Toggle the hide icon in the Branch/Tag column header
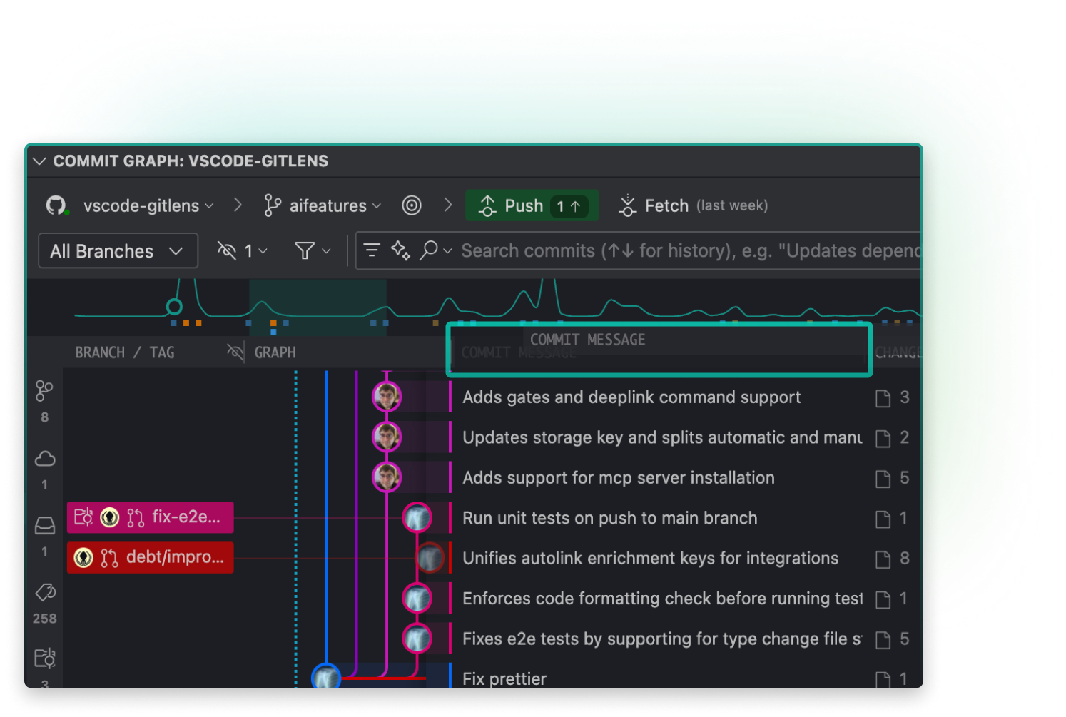The image size is (1066, 717). pos(234,351)
